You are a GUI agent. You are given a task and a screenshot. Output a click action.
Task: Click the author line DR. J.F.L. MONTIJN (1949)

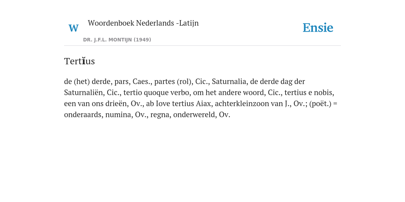pyautogui.click(x=117, y=40)
